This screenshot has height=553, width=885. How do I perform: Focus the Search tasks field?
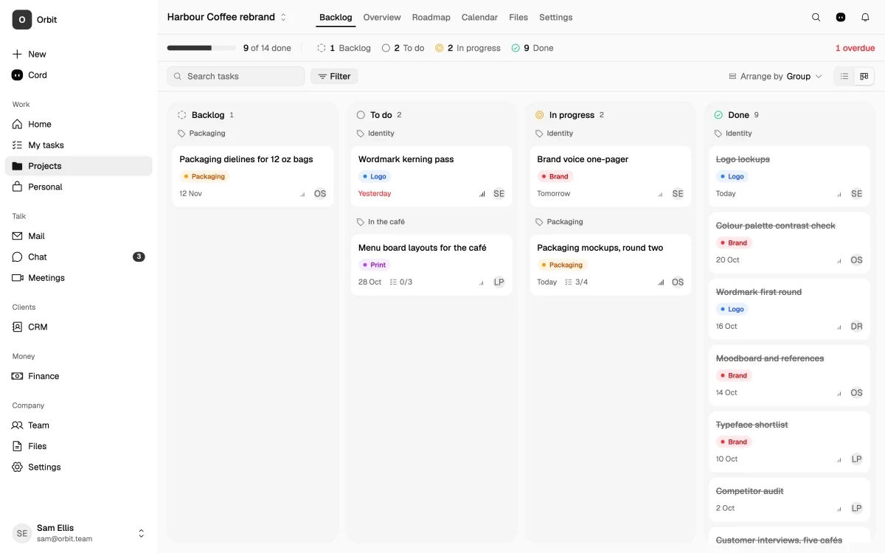pos(236,76)
